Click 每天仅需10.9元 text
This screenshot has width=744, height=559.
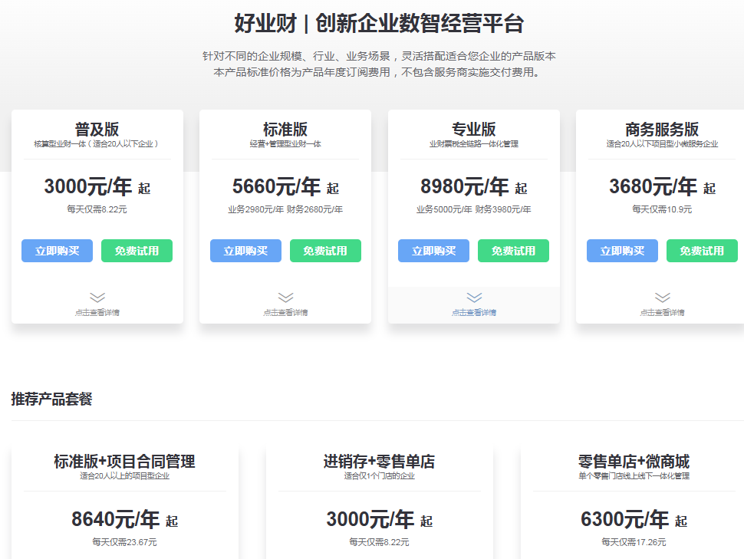pos(662,209)
